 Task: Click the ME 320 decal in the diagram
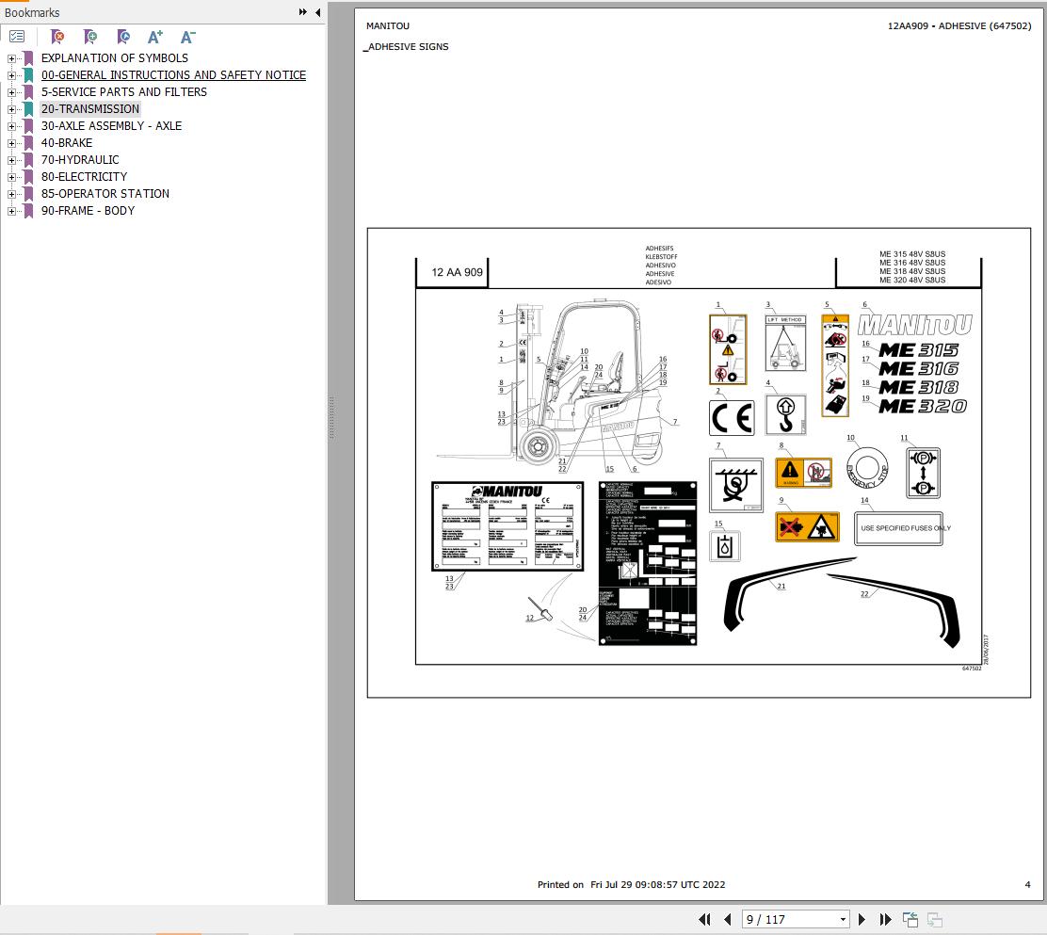[923, 406]
